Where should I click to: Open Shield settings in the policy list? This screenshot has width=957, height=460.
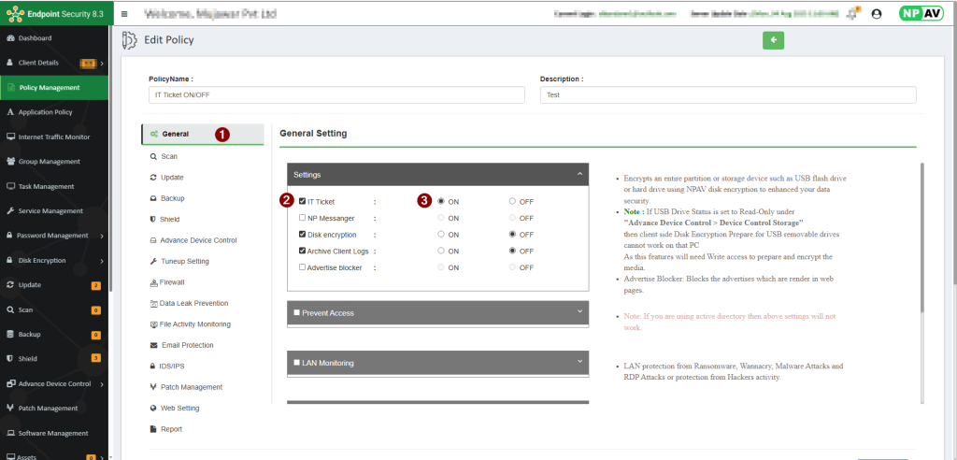(x=169, y=220)
